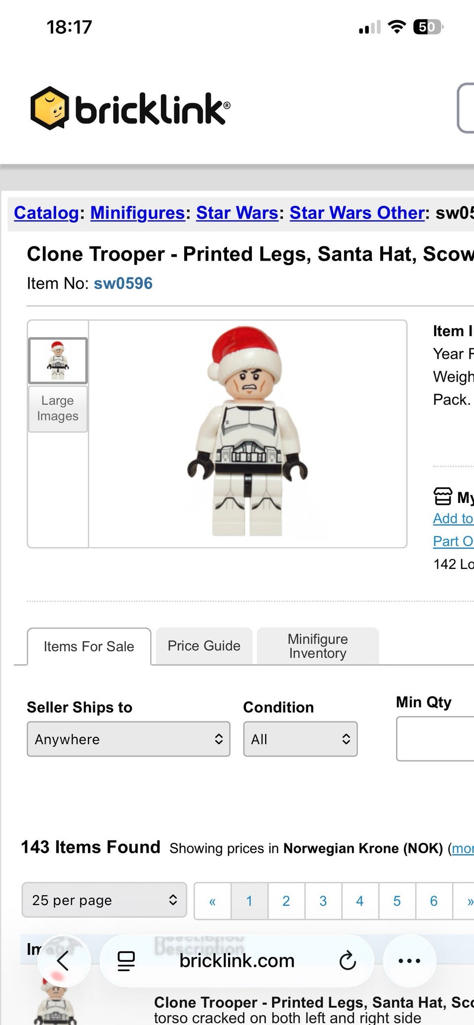474x1025 pixels.
Task: Switch to Price Guide tab
Action: pyautogui.click(x=204, y=645)
